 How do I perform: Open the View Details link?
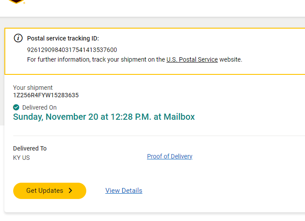click(124, 191)
